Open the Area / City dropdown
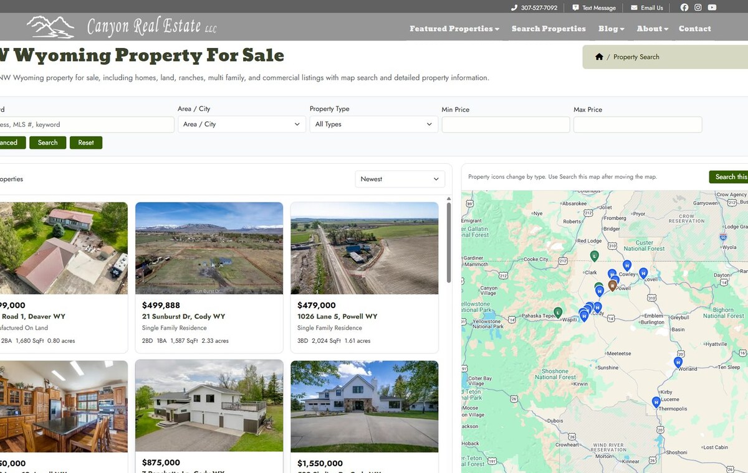Screen dimensions: 748x473 [242, 124]
